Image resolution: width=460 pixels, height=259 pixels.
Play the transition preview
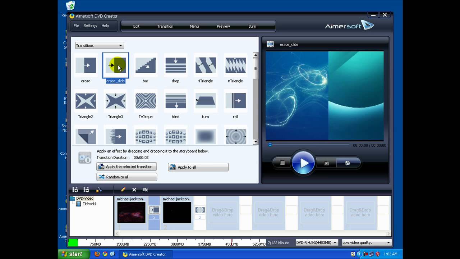point(303,163)
